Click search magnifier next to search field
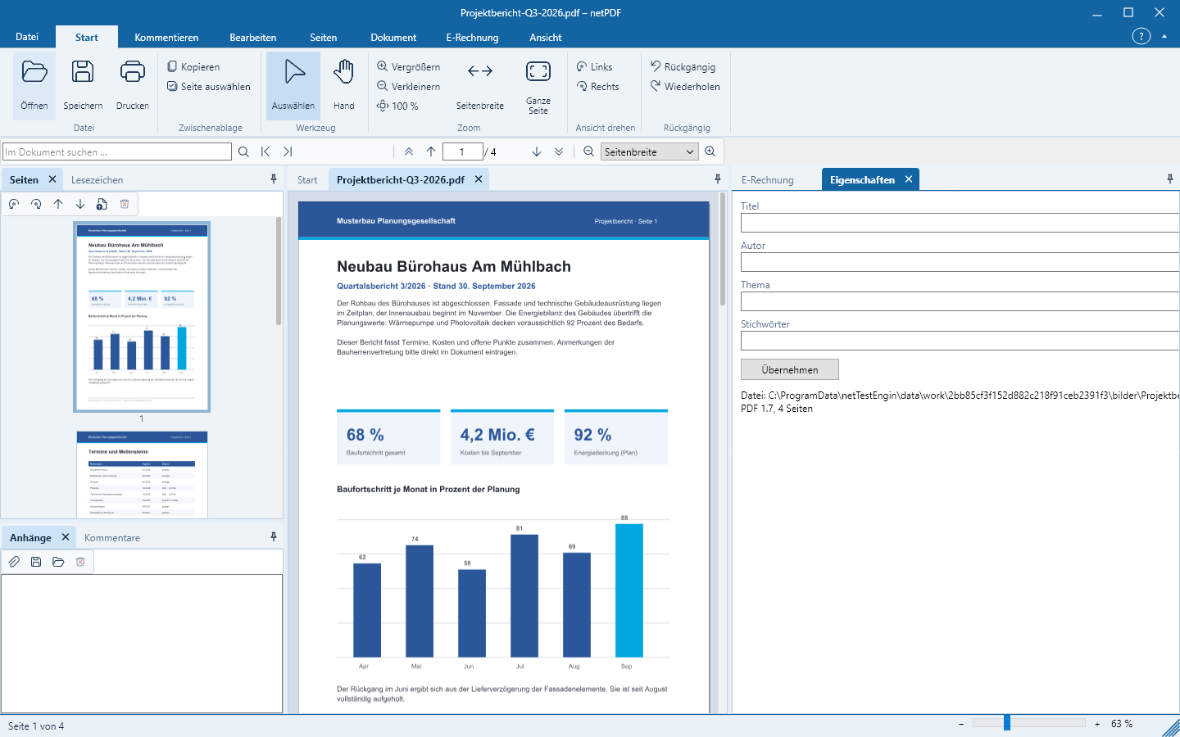This screenshot has height=737, width=1180. [243, 151]
